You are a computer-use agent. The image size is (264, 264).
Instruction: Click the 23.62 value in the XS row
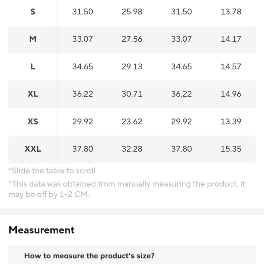click(x=132, y=122)
